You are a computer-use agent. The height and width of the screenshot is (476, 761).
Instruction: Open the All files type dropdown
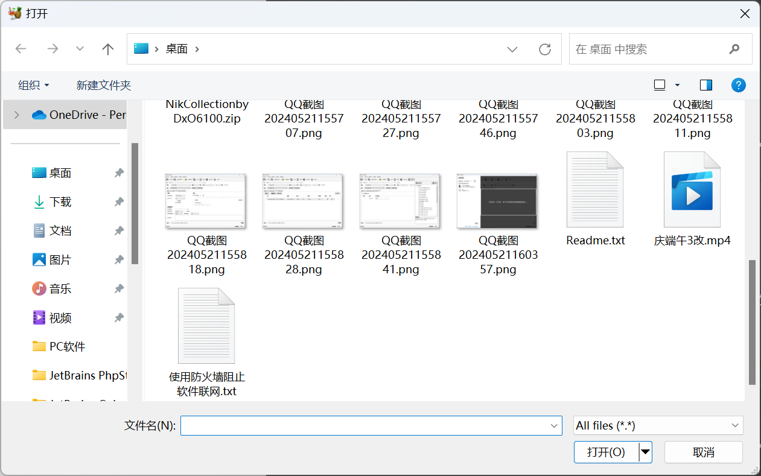click(x=658, y=425)
